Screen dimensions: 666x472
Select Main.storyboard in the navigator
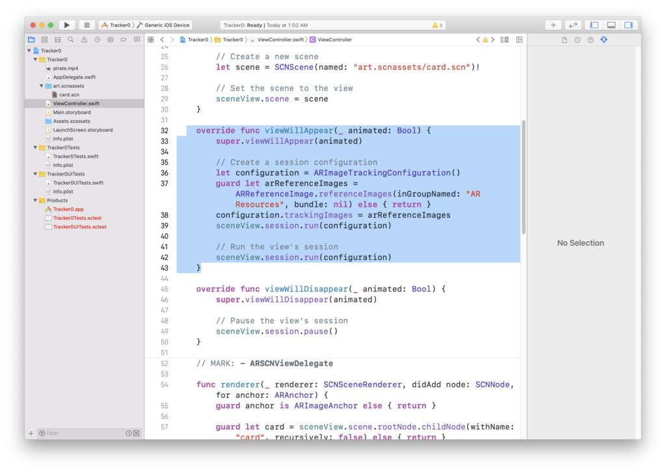pyautogui.click(x=72, y=112)
